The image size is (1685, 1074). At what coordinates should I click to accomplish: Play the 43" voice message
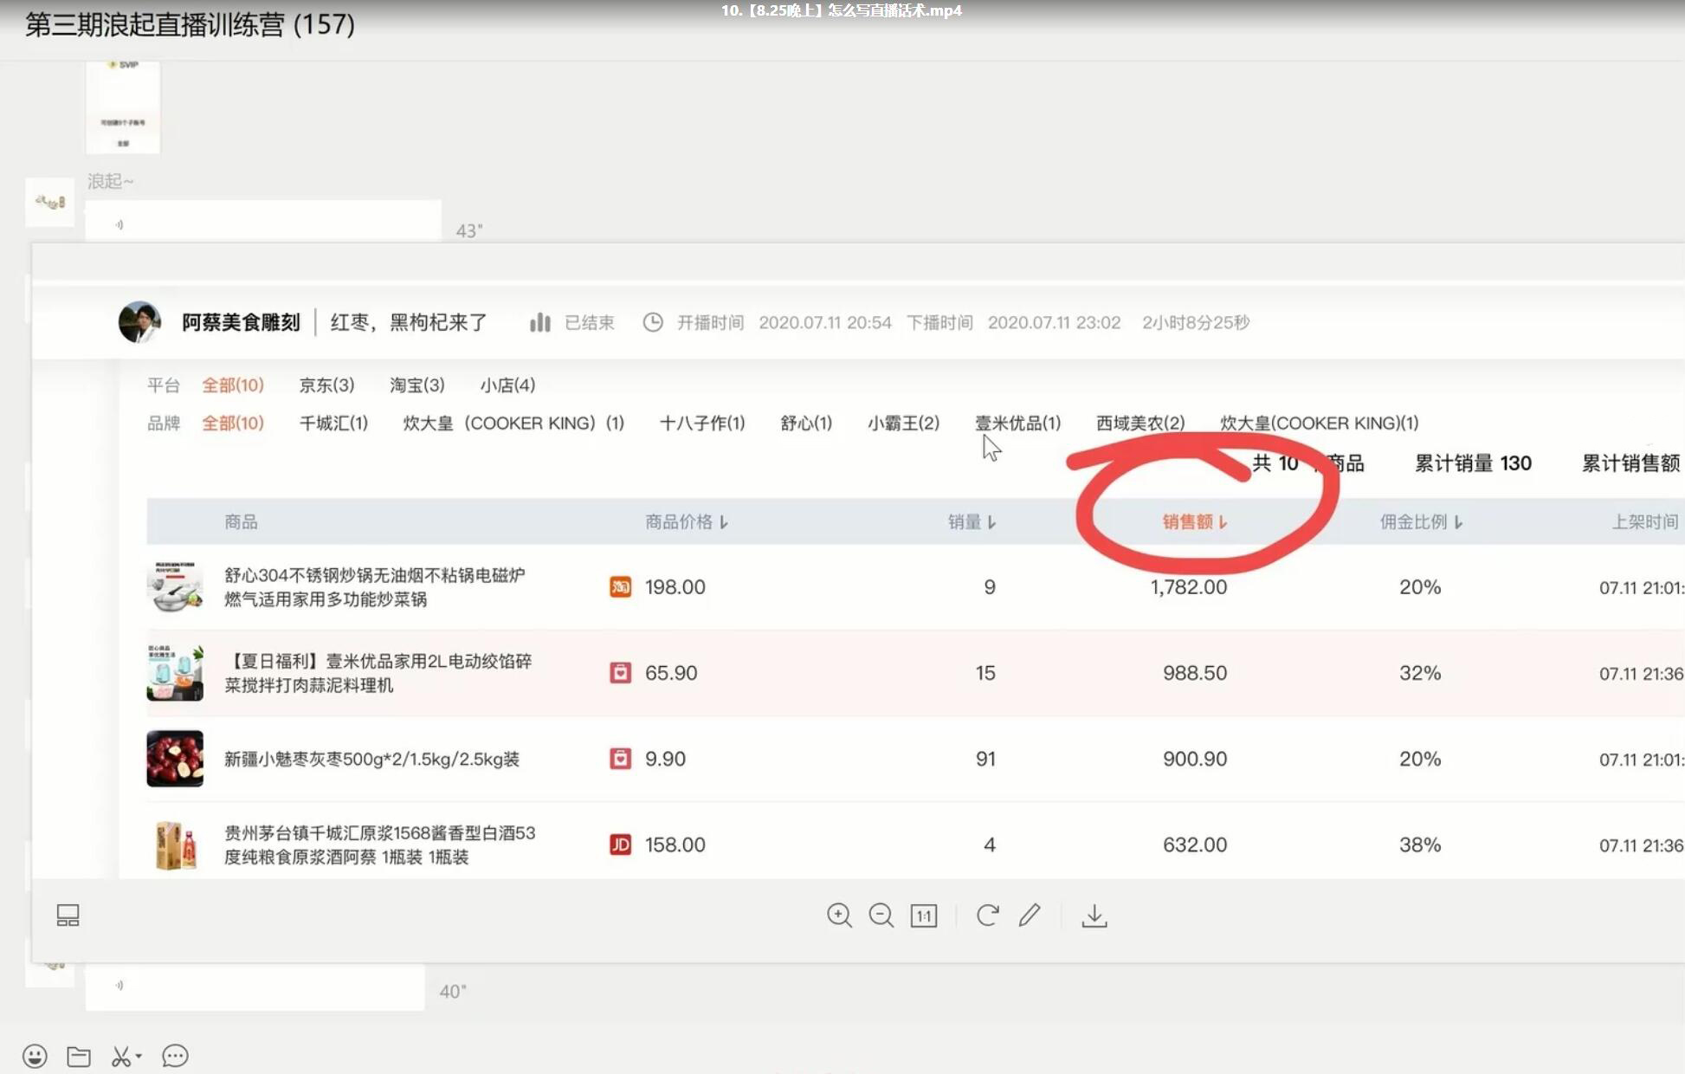[263, 223]
